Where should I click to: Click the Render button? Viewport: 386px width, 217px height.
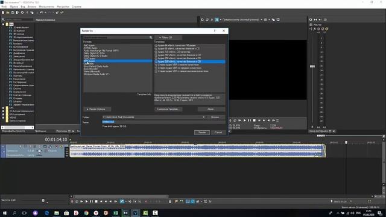click(x=202, y=133)
